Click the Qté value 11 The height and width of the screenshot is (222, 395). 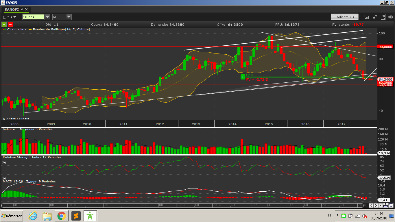[56, 25]
